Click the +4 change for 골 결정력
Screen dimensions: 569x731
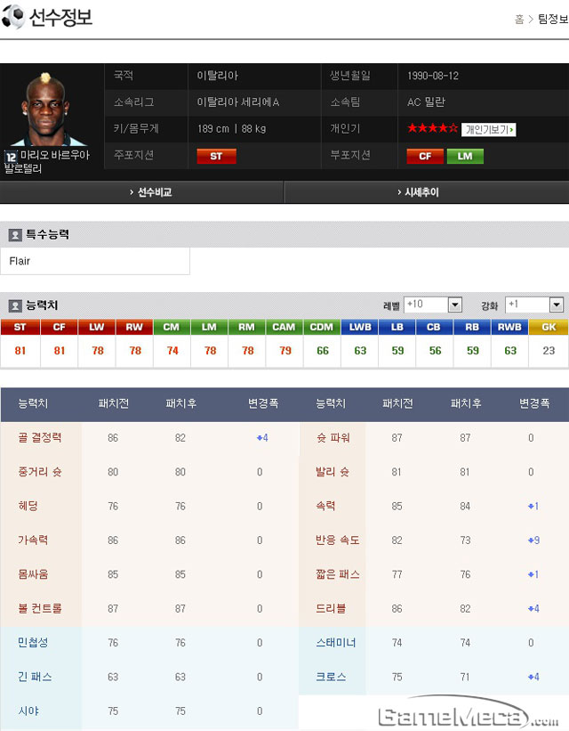[262, 438]
